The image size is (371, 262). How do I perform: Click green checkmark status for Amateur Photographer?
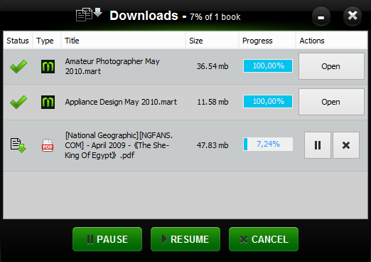(18, 66)
